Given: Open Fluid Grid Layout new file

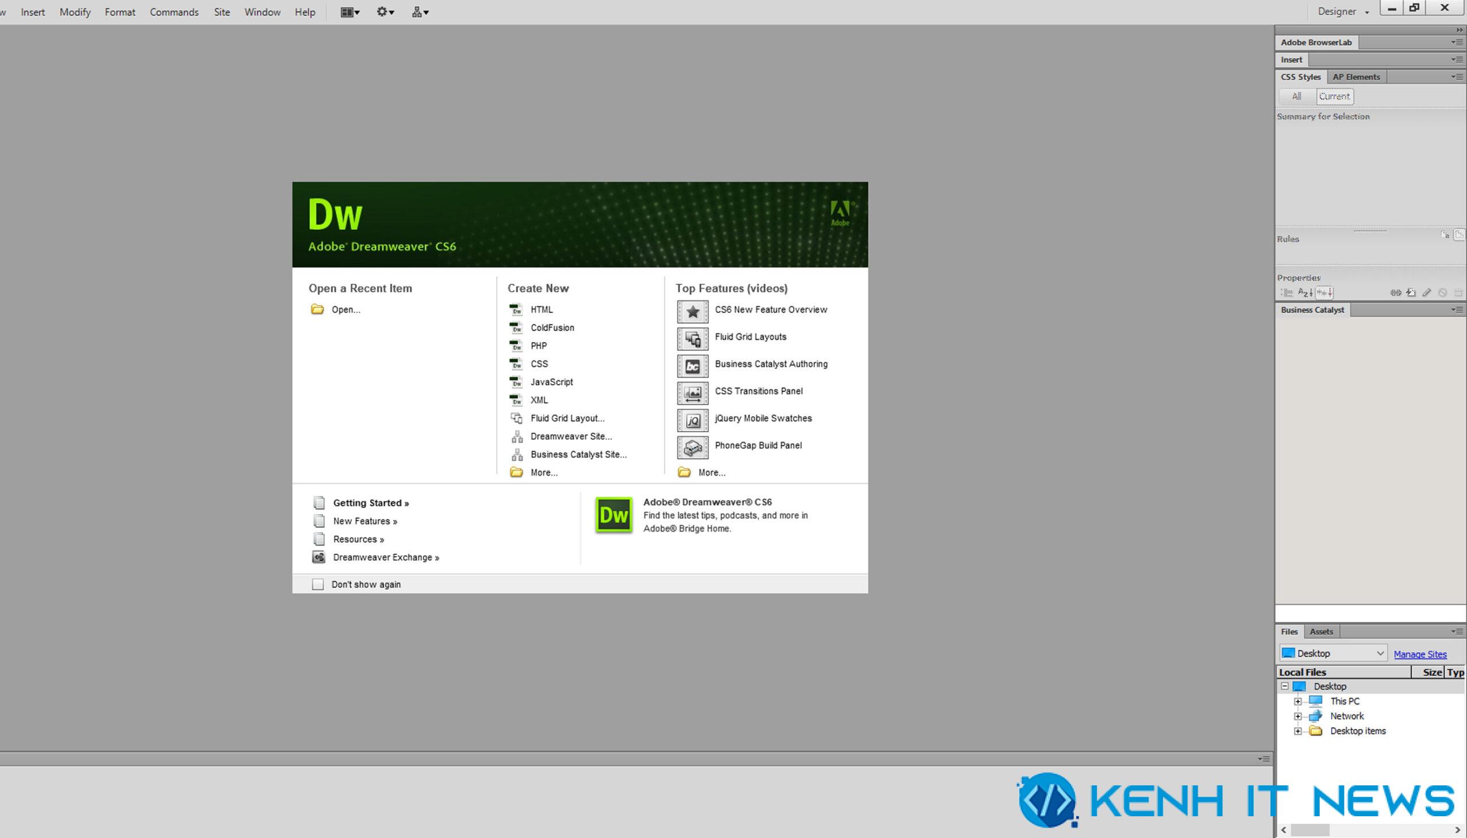Looking at the screenshot, I should (566, 418).
